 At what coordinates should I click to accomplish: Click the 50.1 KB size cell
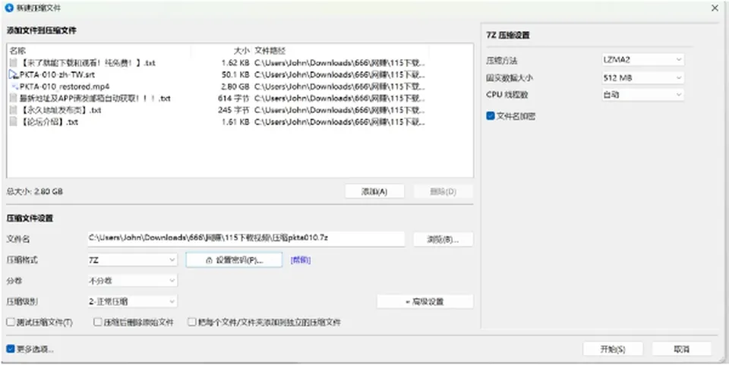coord(235,74)
